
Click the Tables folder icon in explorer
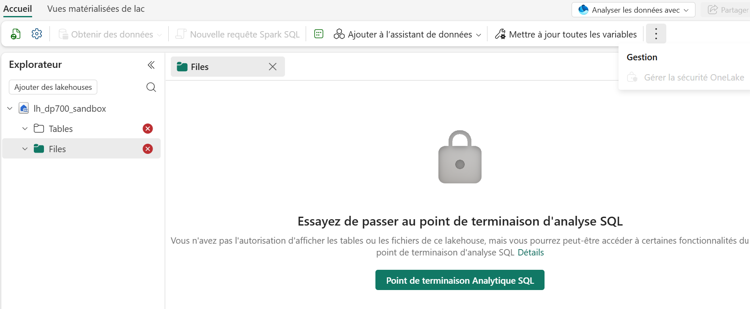click(x=39, y=128)
